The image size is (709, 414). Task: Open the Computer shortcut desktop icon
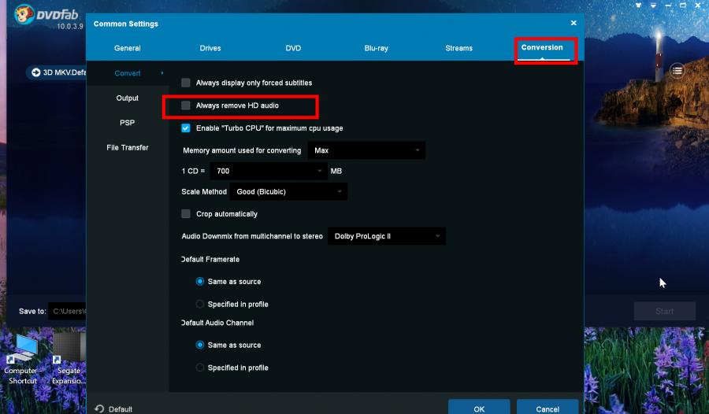pos(21,349)
